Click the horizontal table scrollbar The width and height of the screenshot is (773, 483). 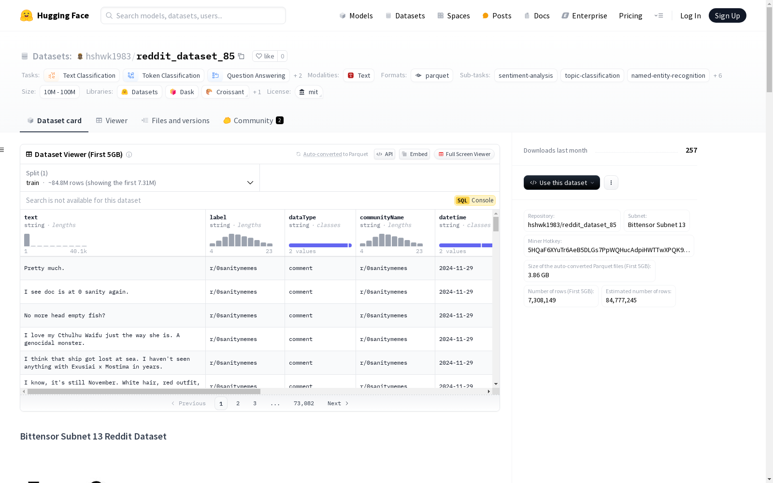(x=144, y=391)
